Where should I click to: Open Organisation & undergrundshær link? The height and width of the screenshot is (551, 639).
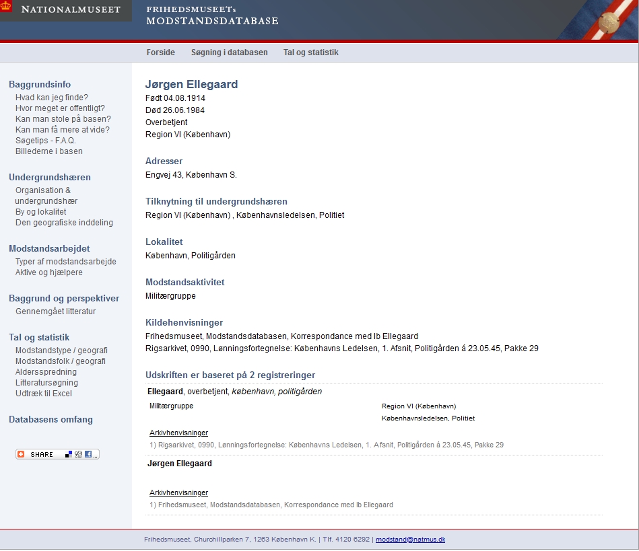click(x=46, y=196)
